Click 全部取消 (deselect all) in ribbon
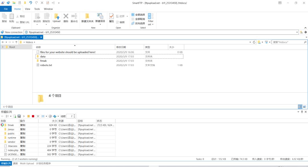Viewport: 308px width, 167px height. tap(138, 19)
